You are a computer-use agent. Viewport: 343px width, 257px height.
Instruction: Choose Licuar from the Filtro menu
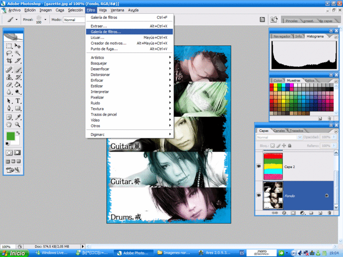(129, 38)
